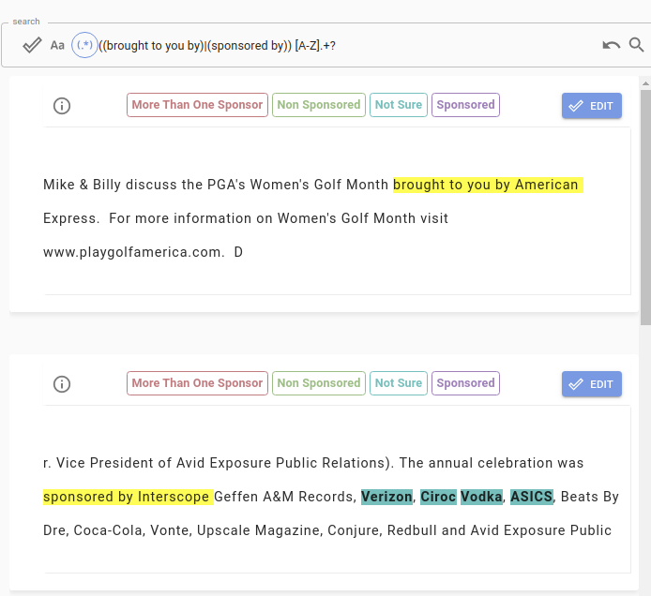Image resolution: width=651 pixels, height=596 pixels.
Task: Click the teal-highlighted word ASICS
Action: tap(532, 497)
